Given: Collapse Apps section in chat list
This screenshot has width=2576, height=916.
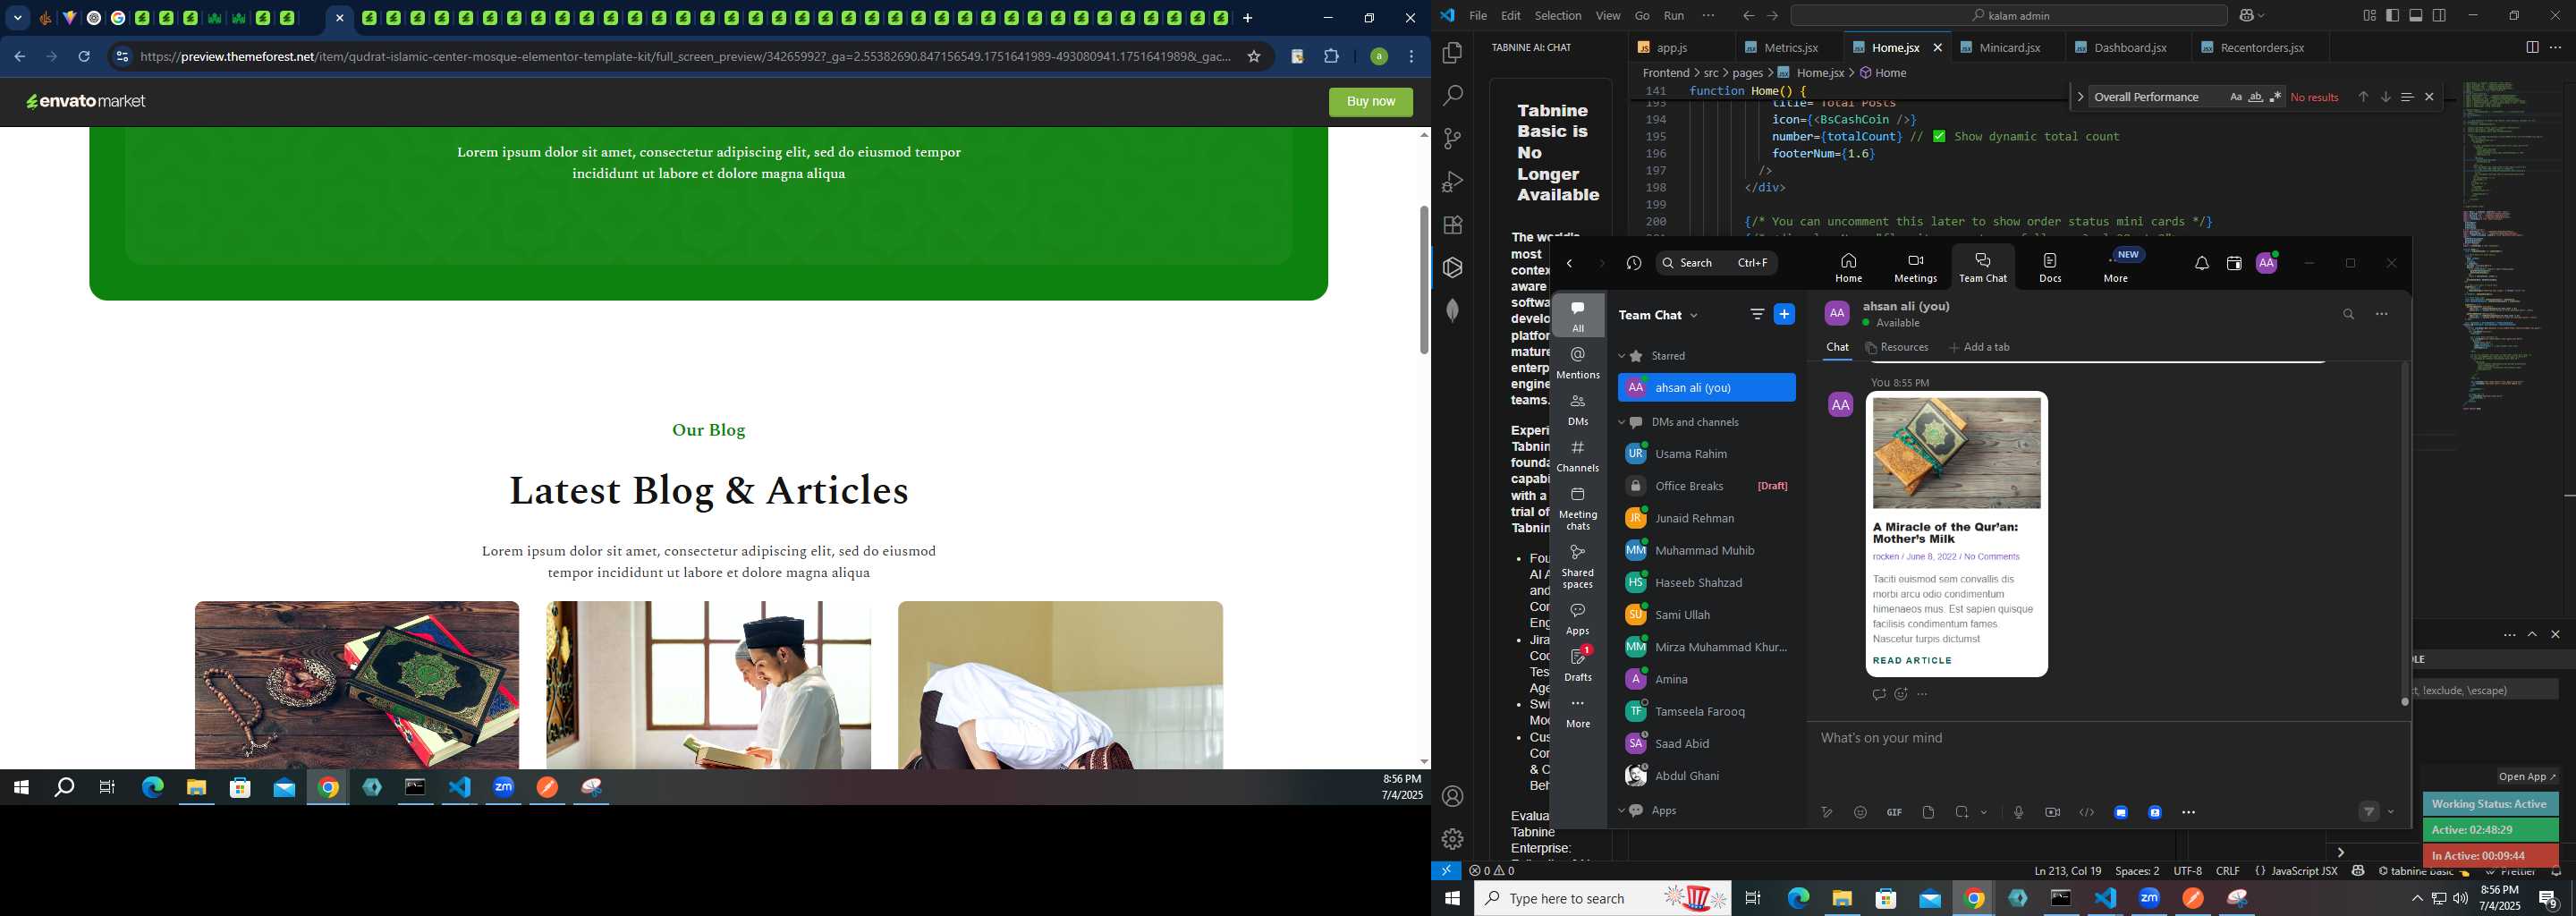Looking at the screenshot, I should 1622,811.
